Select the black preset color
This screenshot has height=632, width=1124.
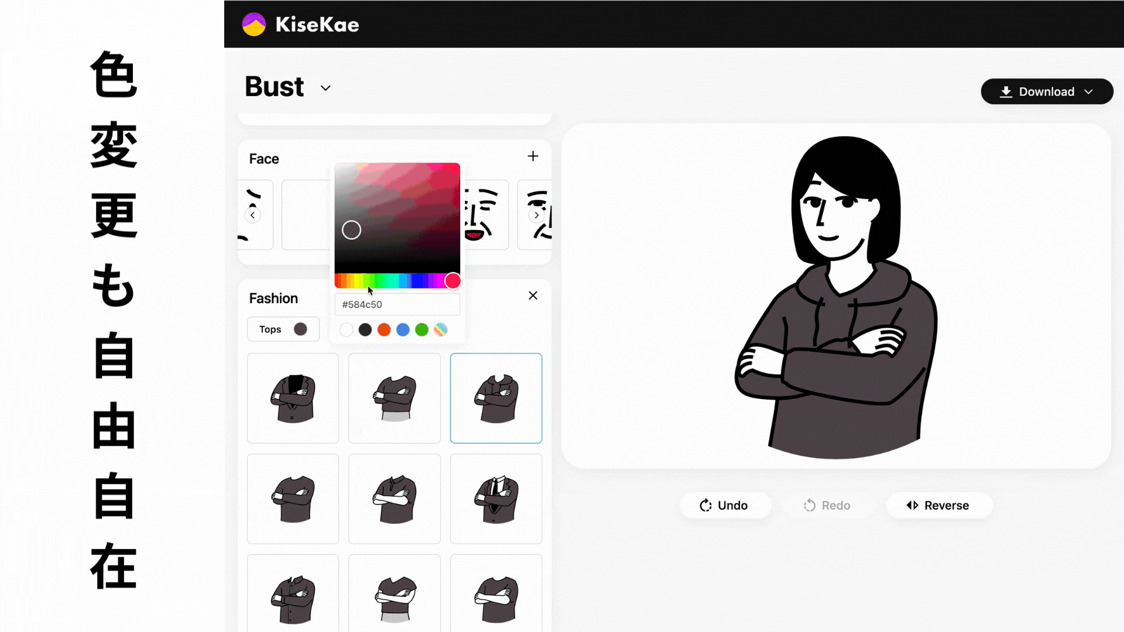coord(365,330)
